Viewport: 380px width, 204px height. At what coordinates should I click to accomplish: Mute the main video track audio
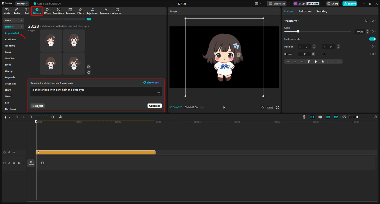[19, 163]
